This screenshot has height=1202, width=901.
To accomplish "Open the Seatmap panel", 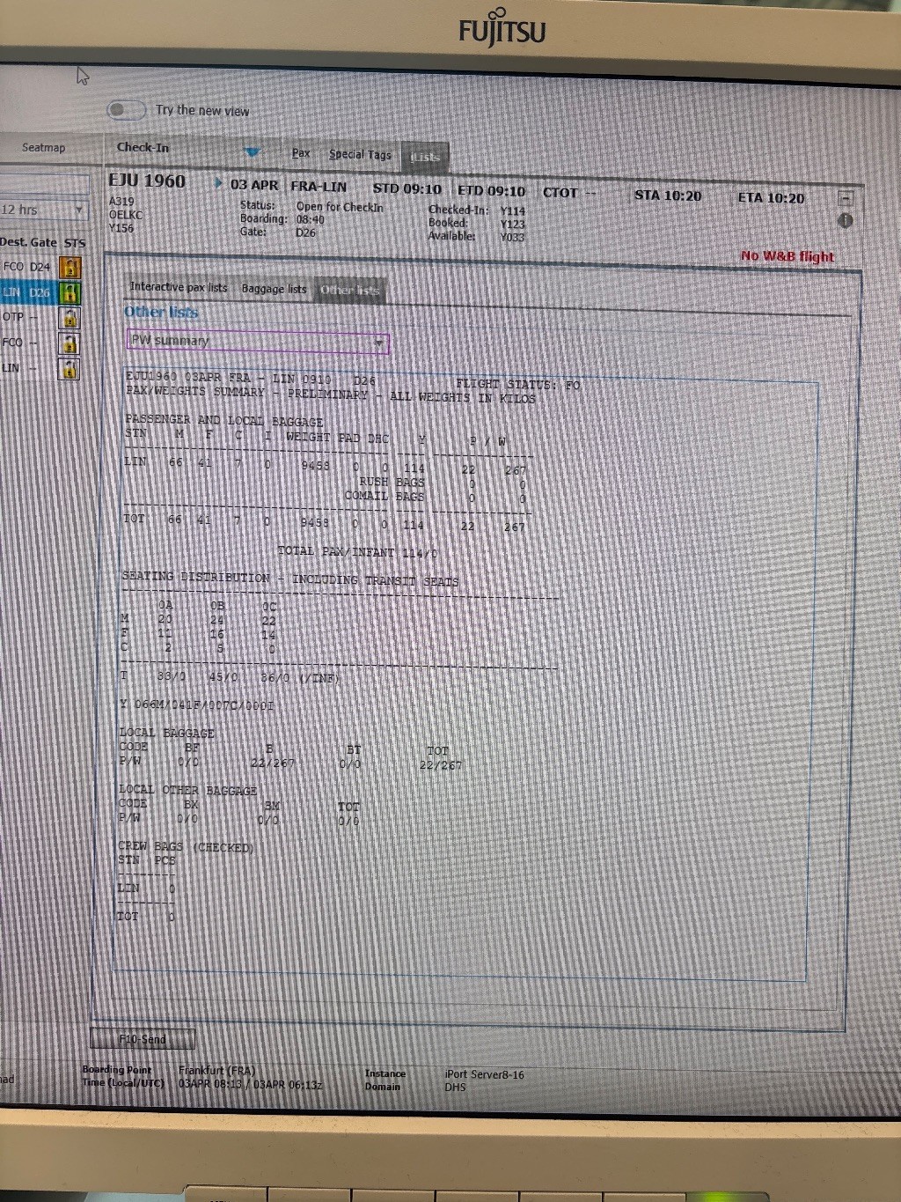I will tap(44, 147).
